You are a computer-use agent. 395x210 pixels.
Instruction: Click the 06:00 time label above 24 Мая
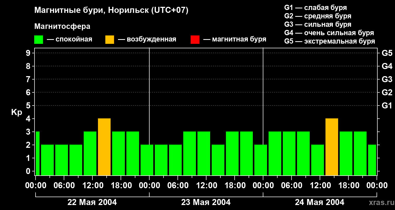tap(291, 186)
